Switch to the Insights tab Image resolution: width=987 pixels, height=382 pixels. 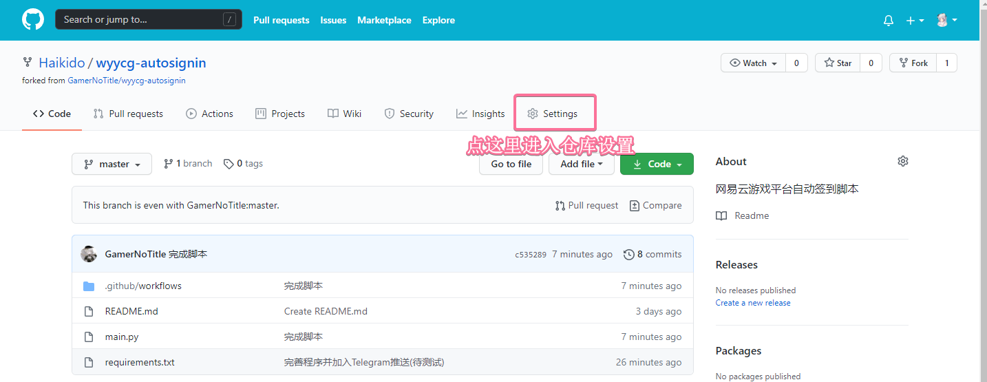click(480, 114)
